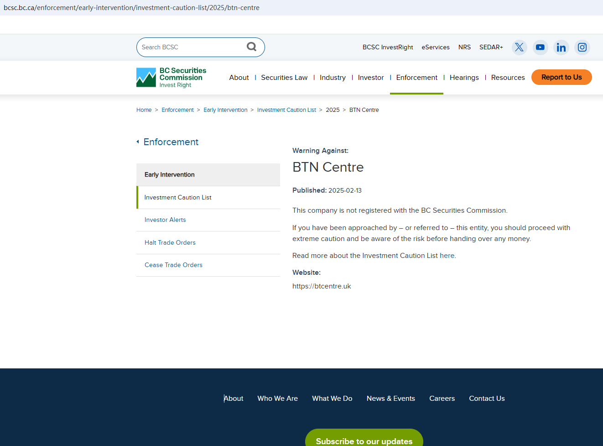Click the search magnifier icon
This screenshot has height=446, width=603.
[x=251, y=47]
